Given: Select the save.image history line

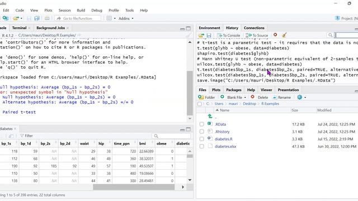Looking at the screenshot, I should point(266,80).
